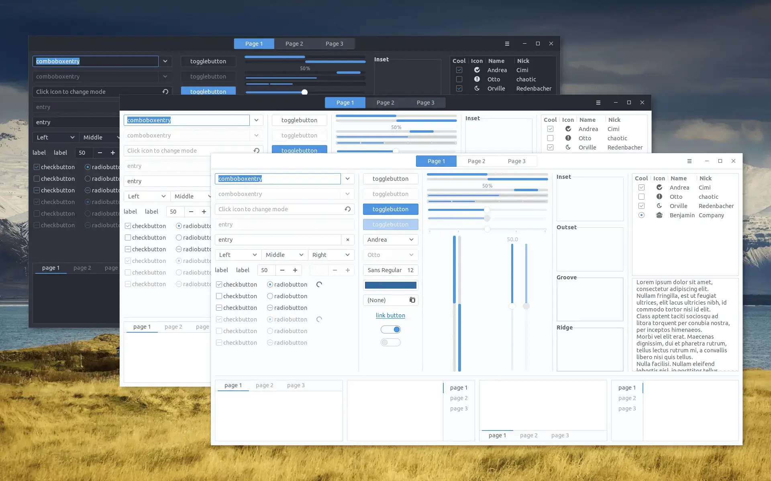Click the copy icon beside (None)
The width and height of the screenshot is (771, 481).
[x=412, y=300]
